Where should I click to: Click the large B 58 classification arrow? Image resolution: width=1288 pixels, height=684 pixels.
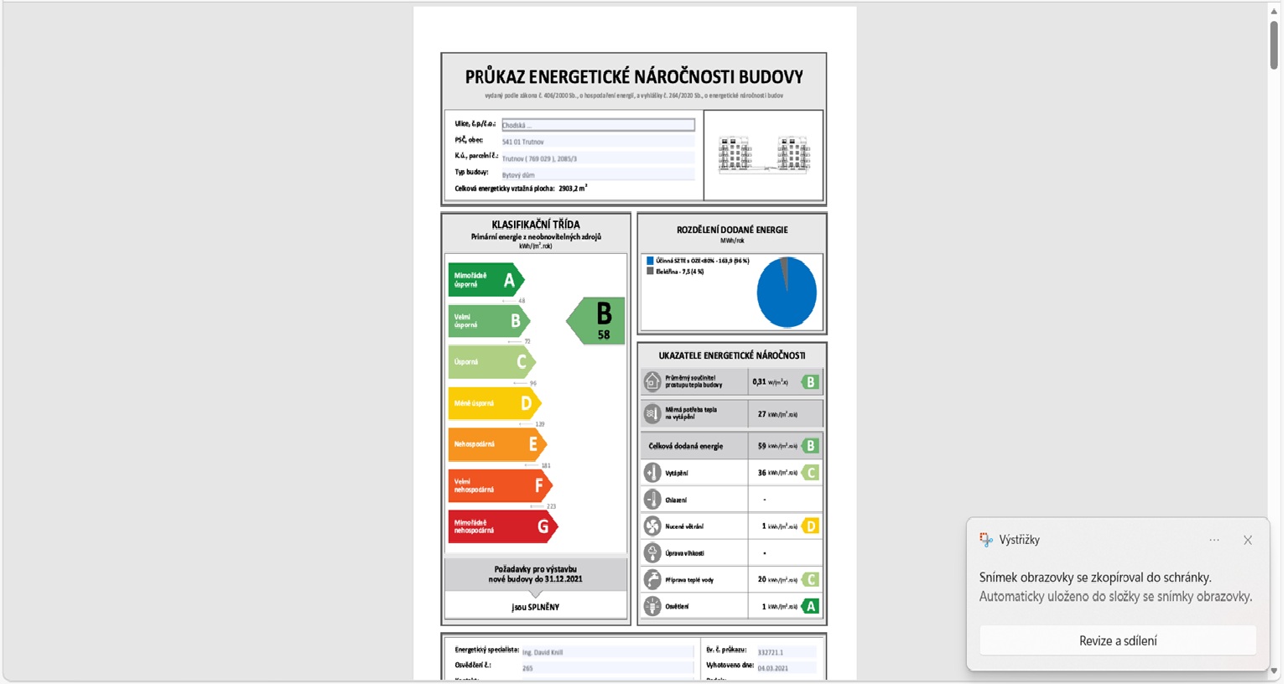click(598, 321)
